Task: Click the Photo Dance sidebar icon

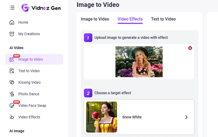Action: (x=12, y=94)
